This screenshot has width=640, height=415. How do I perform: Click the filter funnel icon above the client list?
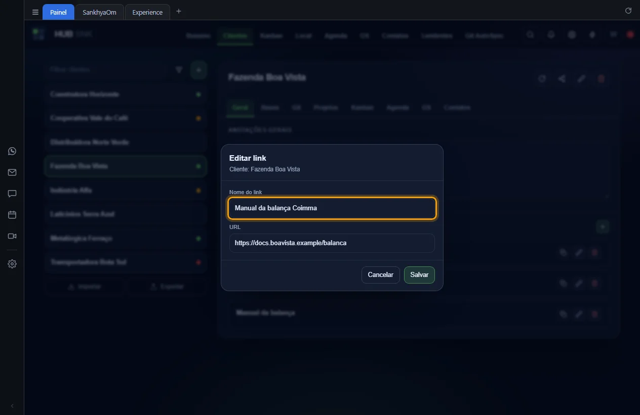179,70
